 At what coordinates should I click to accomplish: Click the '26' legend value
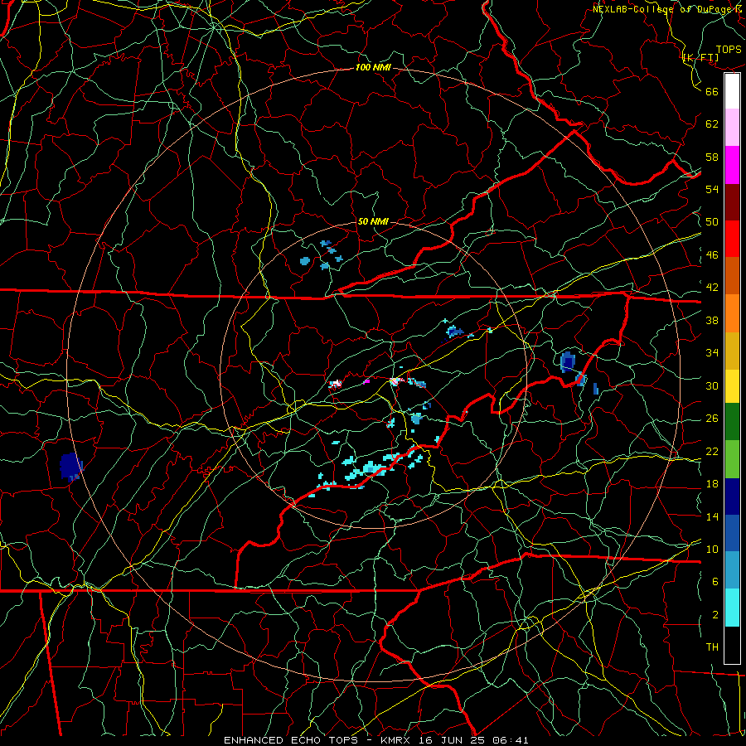point(712,419)
